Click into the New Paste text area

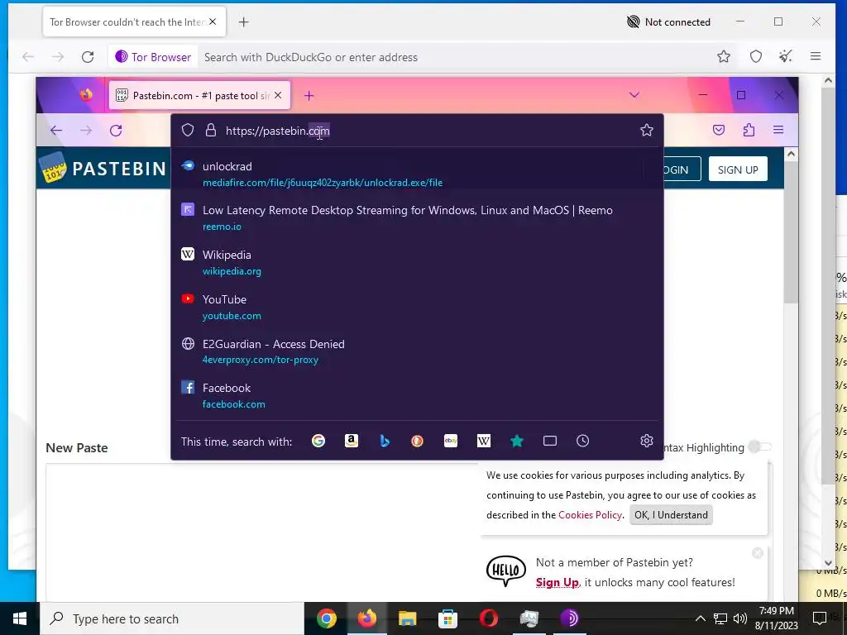(262, 532)
